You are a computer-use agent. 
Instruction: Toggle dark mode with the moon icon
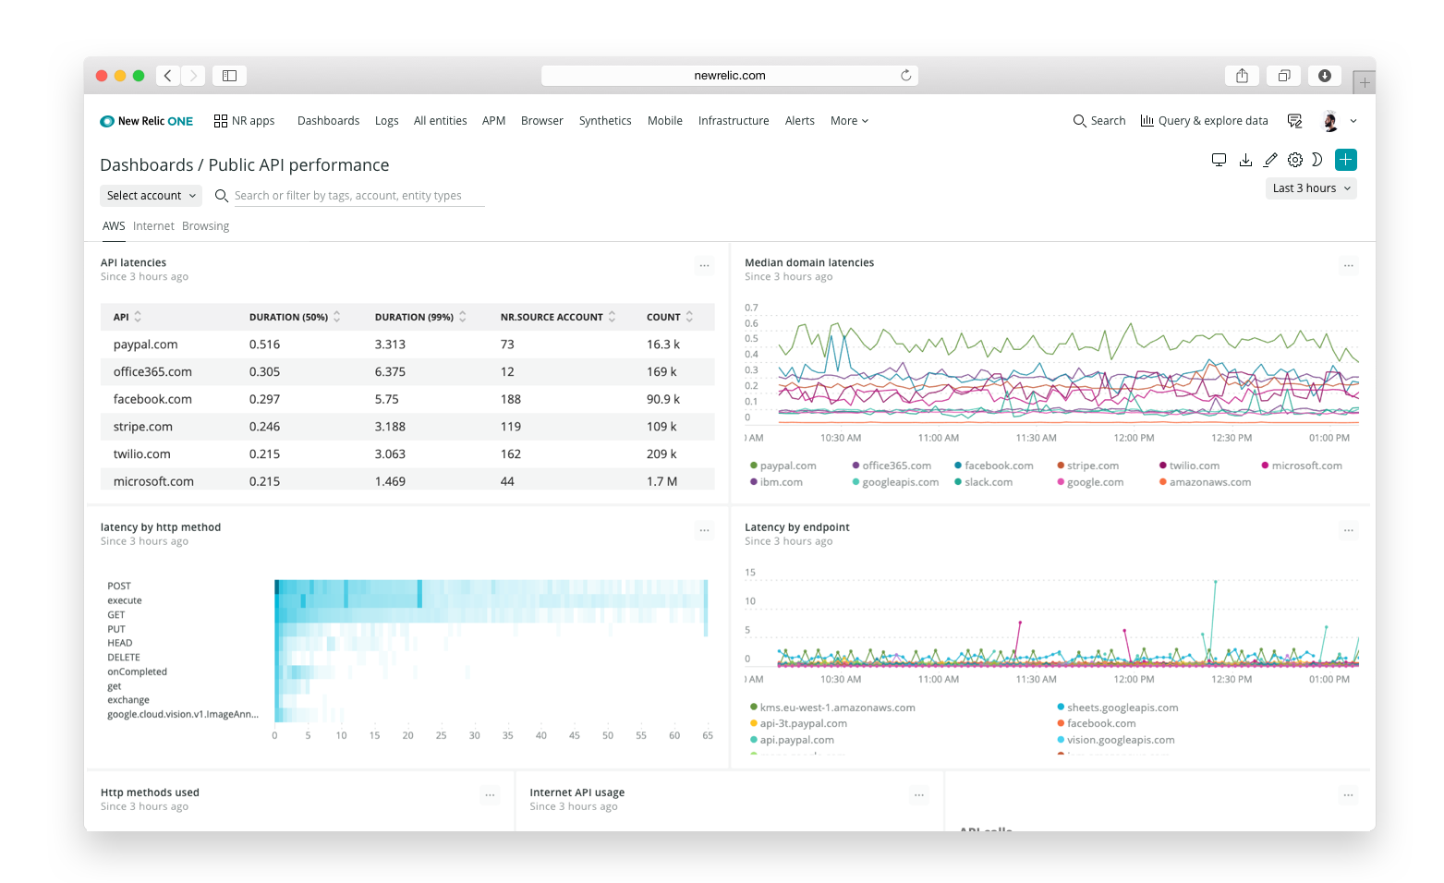1318,159
